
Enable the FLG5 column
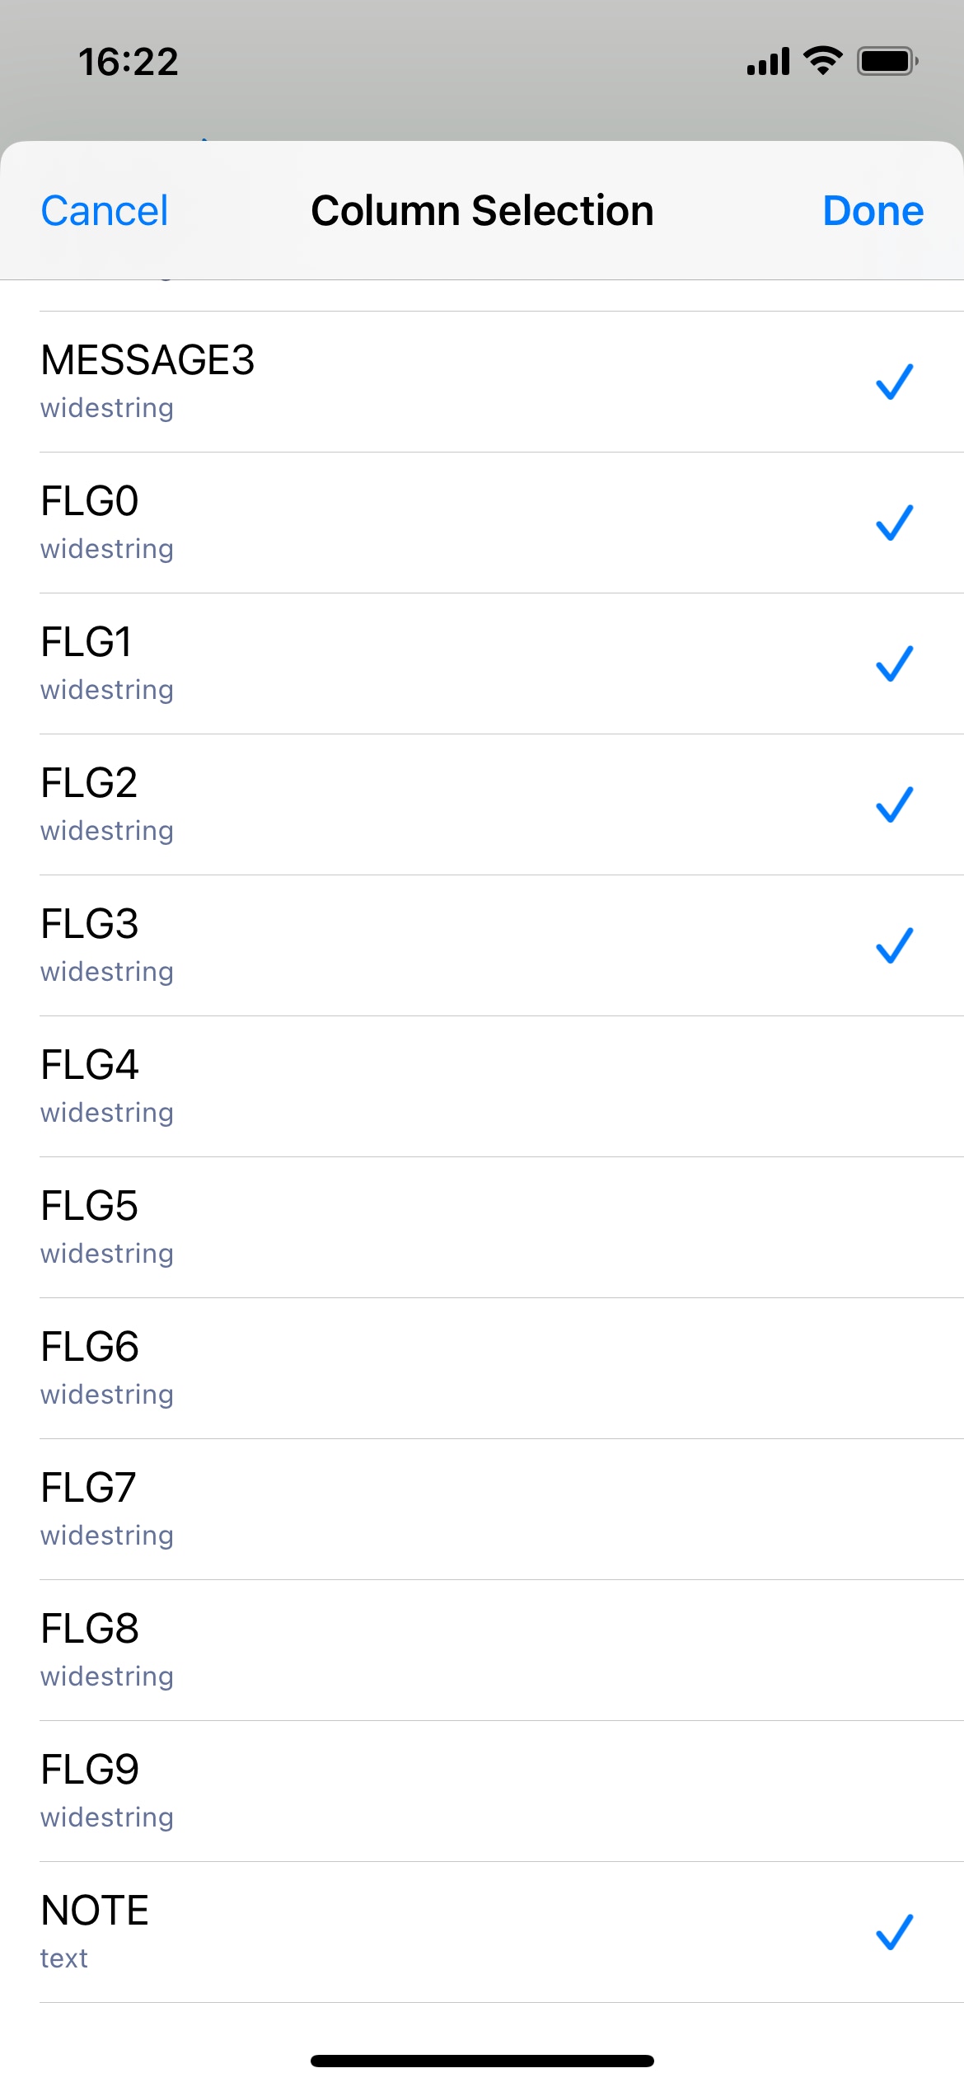tap(482, 1227)
